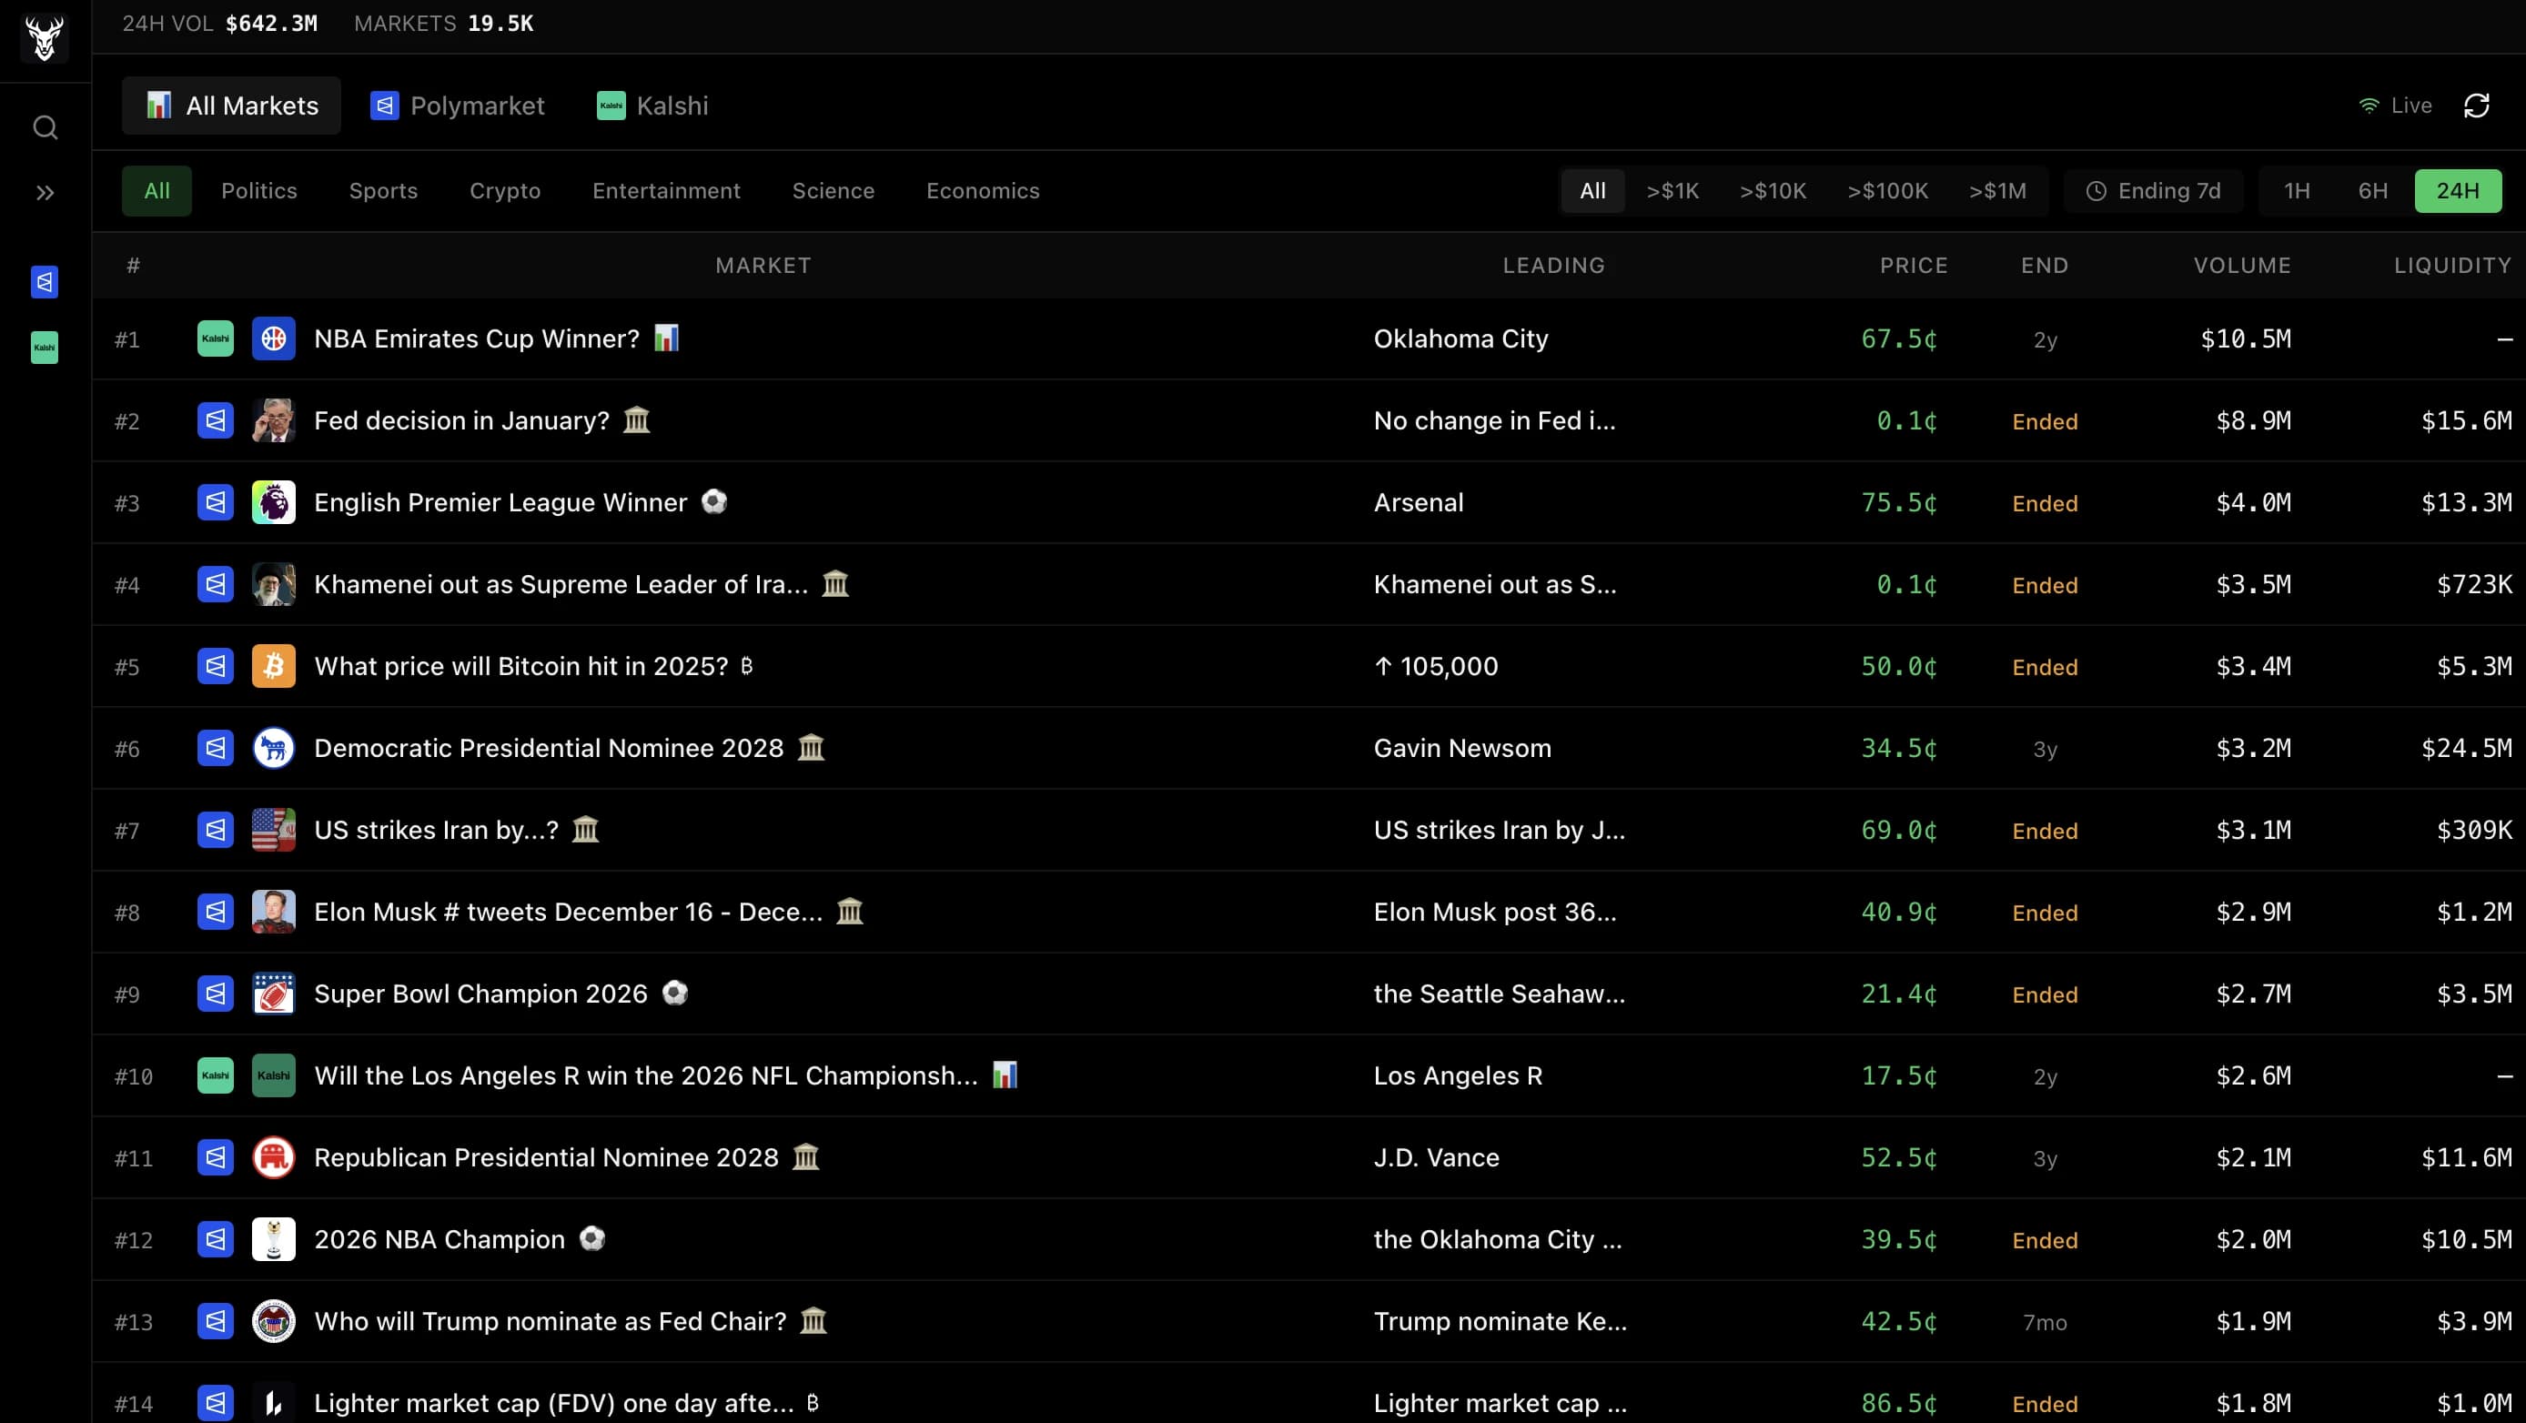Toggle the Live connection indicator
This screenshot has width=2526, height=1423.
click(x=2395, y=106)
